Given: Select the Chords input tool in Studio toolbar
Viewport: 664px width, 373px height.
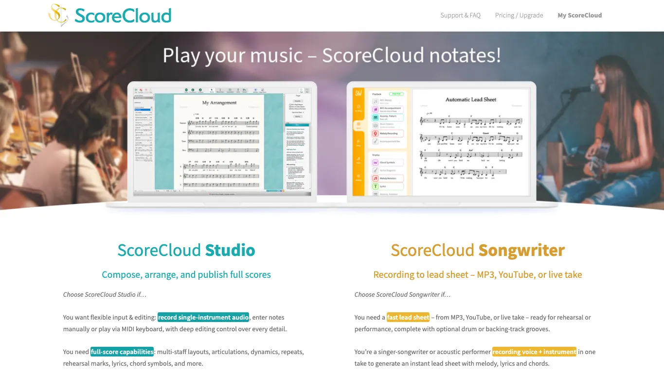Looking at the screenshot, I should (x=244, y=90).
